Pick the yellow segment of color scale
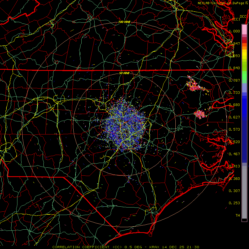249x249 pixels. (244, 54)
